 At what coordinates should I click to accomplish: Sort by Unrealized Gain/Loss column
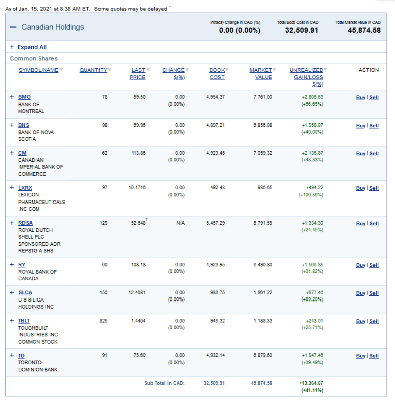307,77
